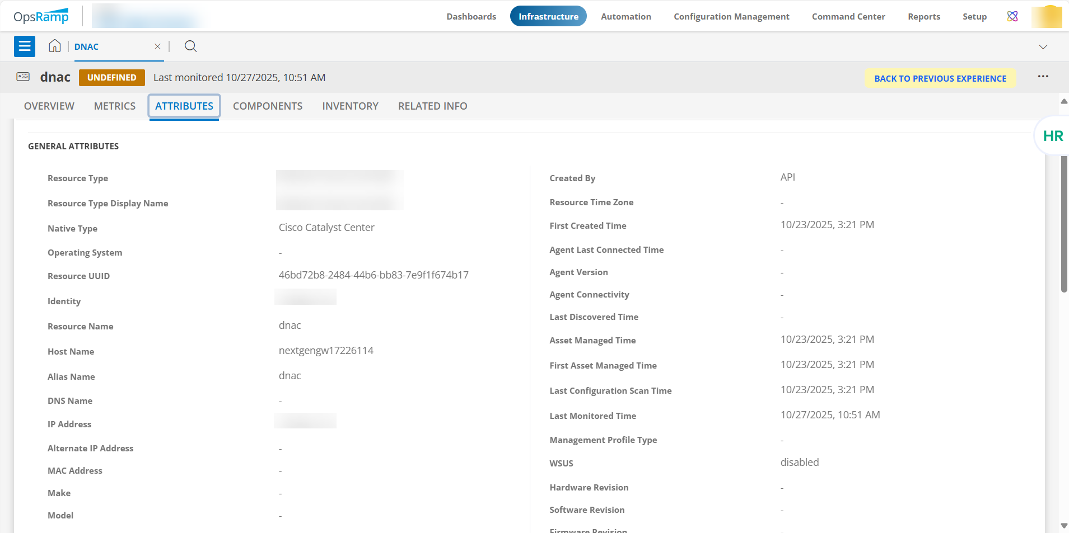Click Back to Previous Experience button
This screenshot has width=1069, height=533.
(x=940, y=78)
